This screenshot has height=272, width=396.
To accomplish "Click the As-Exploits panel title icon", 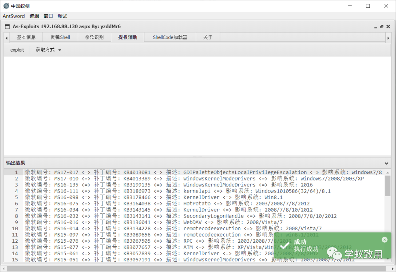I will (x=7, y=26).
